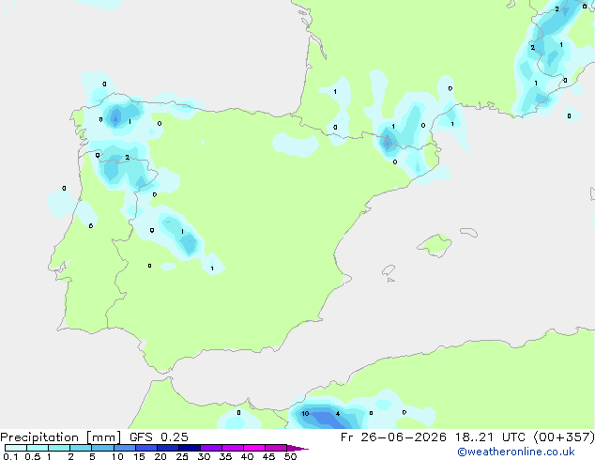Viewport: 595px width, 460px height.
Task: Click the "25" legend scale label
Action: [182, 456]
